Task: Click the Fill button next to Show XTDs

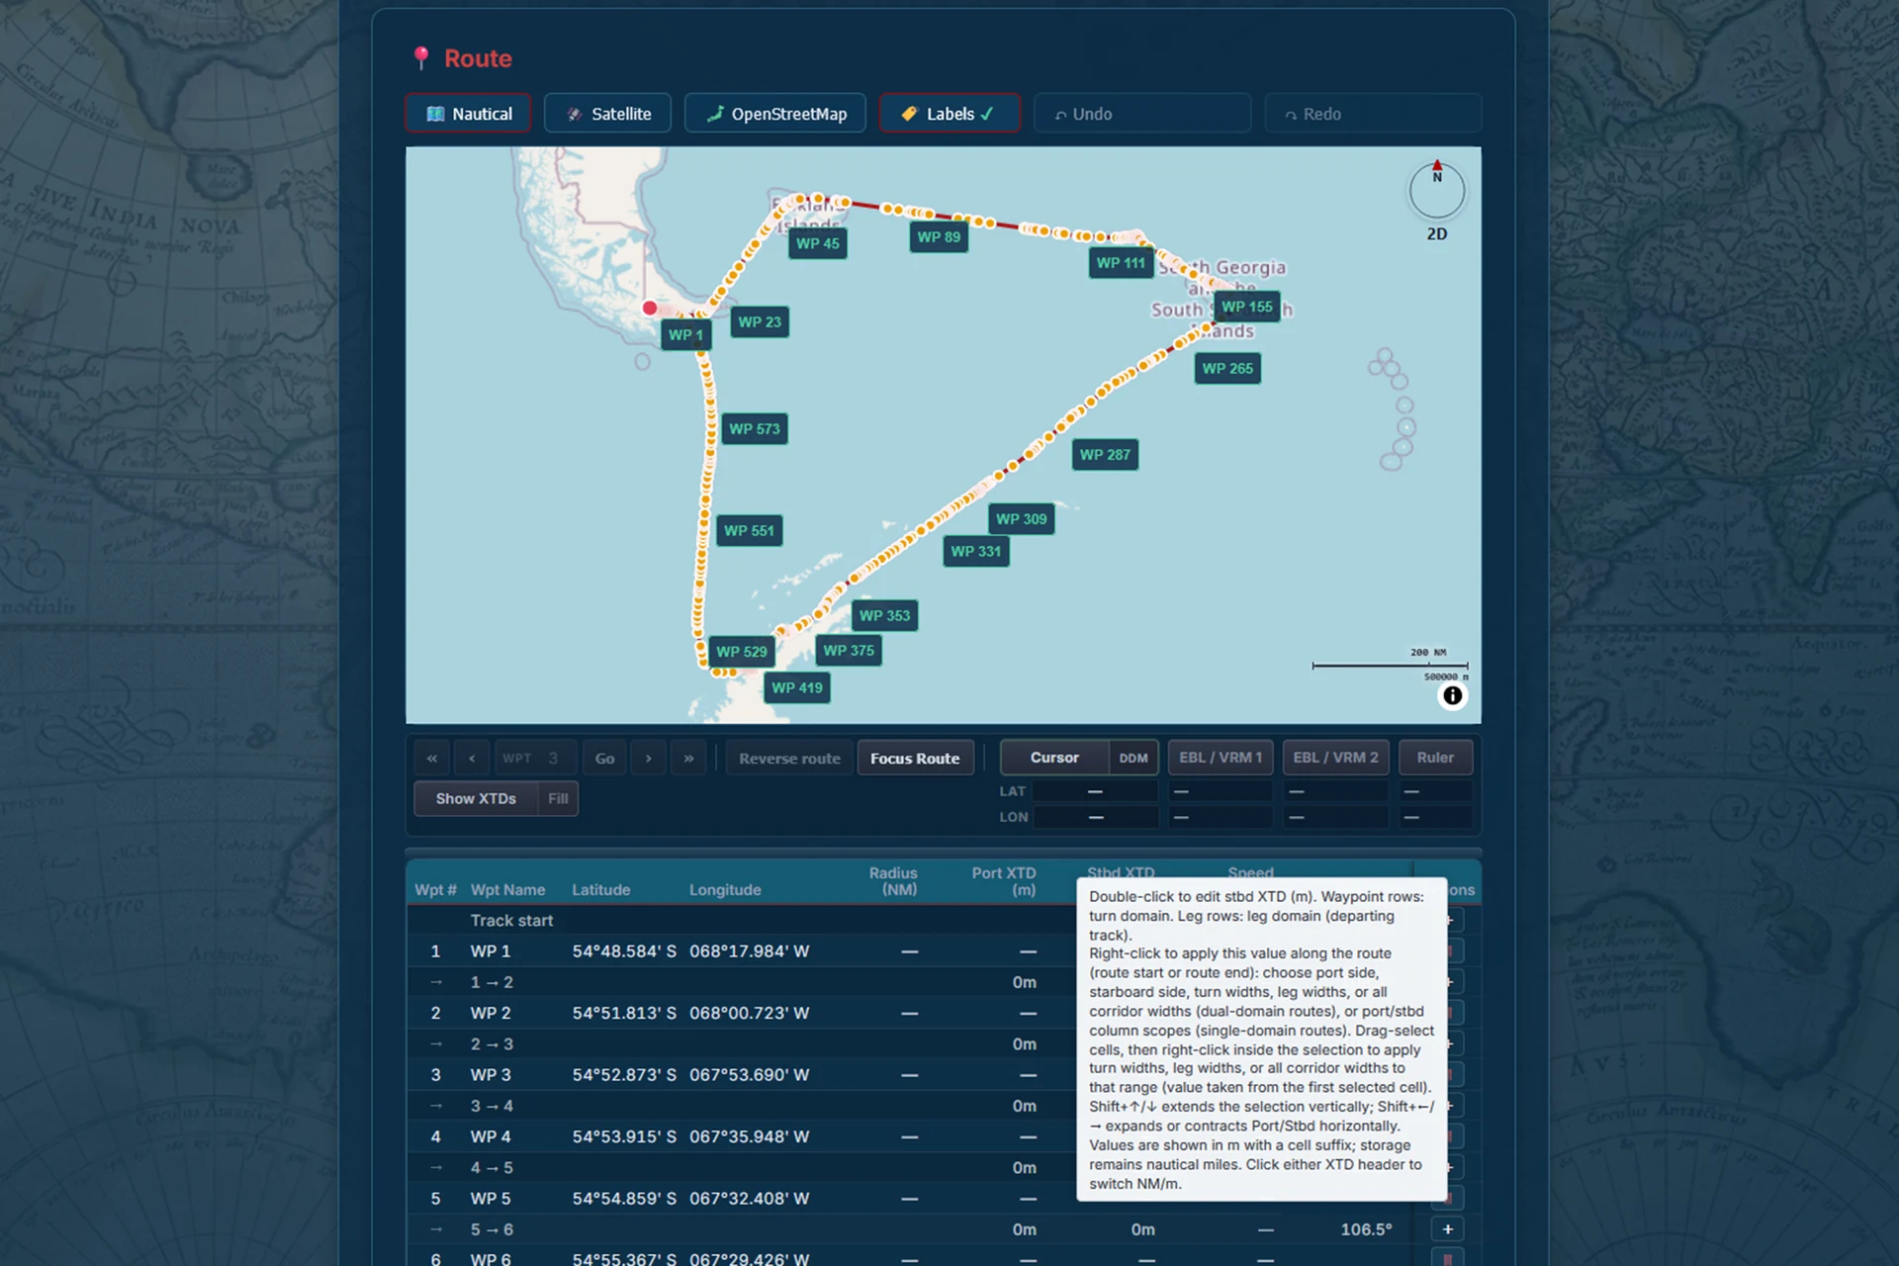Action: pyautogui.click(x=558, y=798)
